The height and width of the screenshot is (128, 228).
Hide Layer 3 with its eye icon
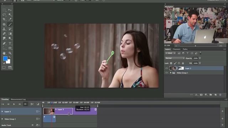pos(166,68)
